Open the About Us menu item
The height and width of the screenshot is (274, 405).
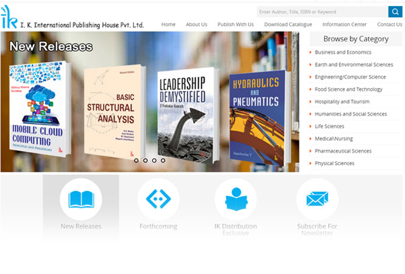197,24
